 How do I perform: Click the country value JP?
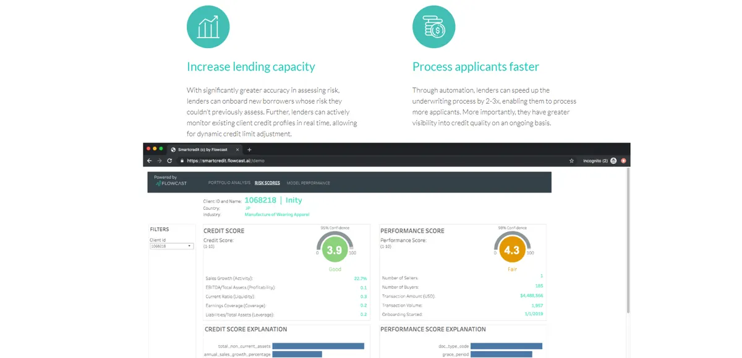pos(248,208)
